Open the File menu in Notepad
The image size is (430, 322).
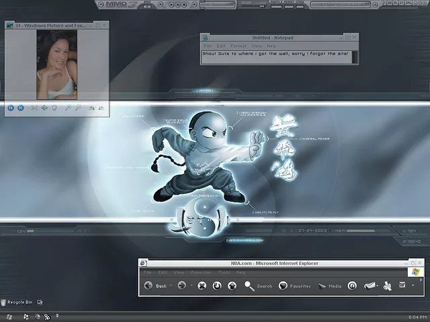tap(208, 46)
